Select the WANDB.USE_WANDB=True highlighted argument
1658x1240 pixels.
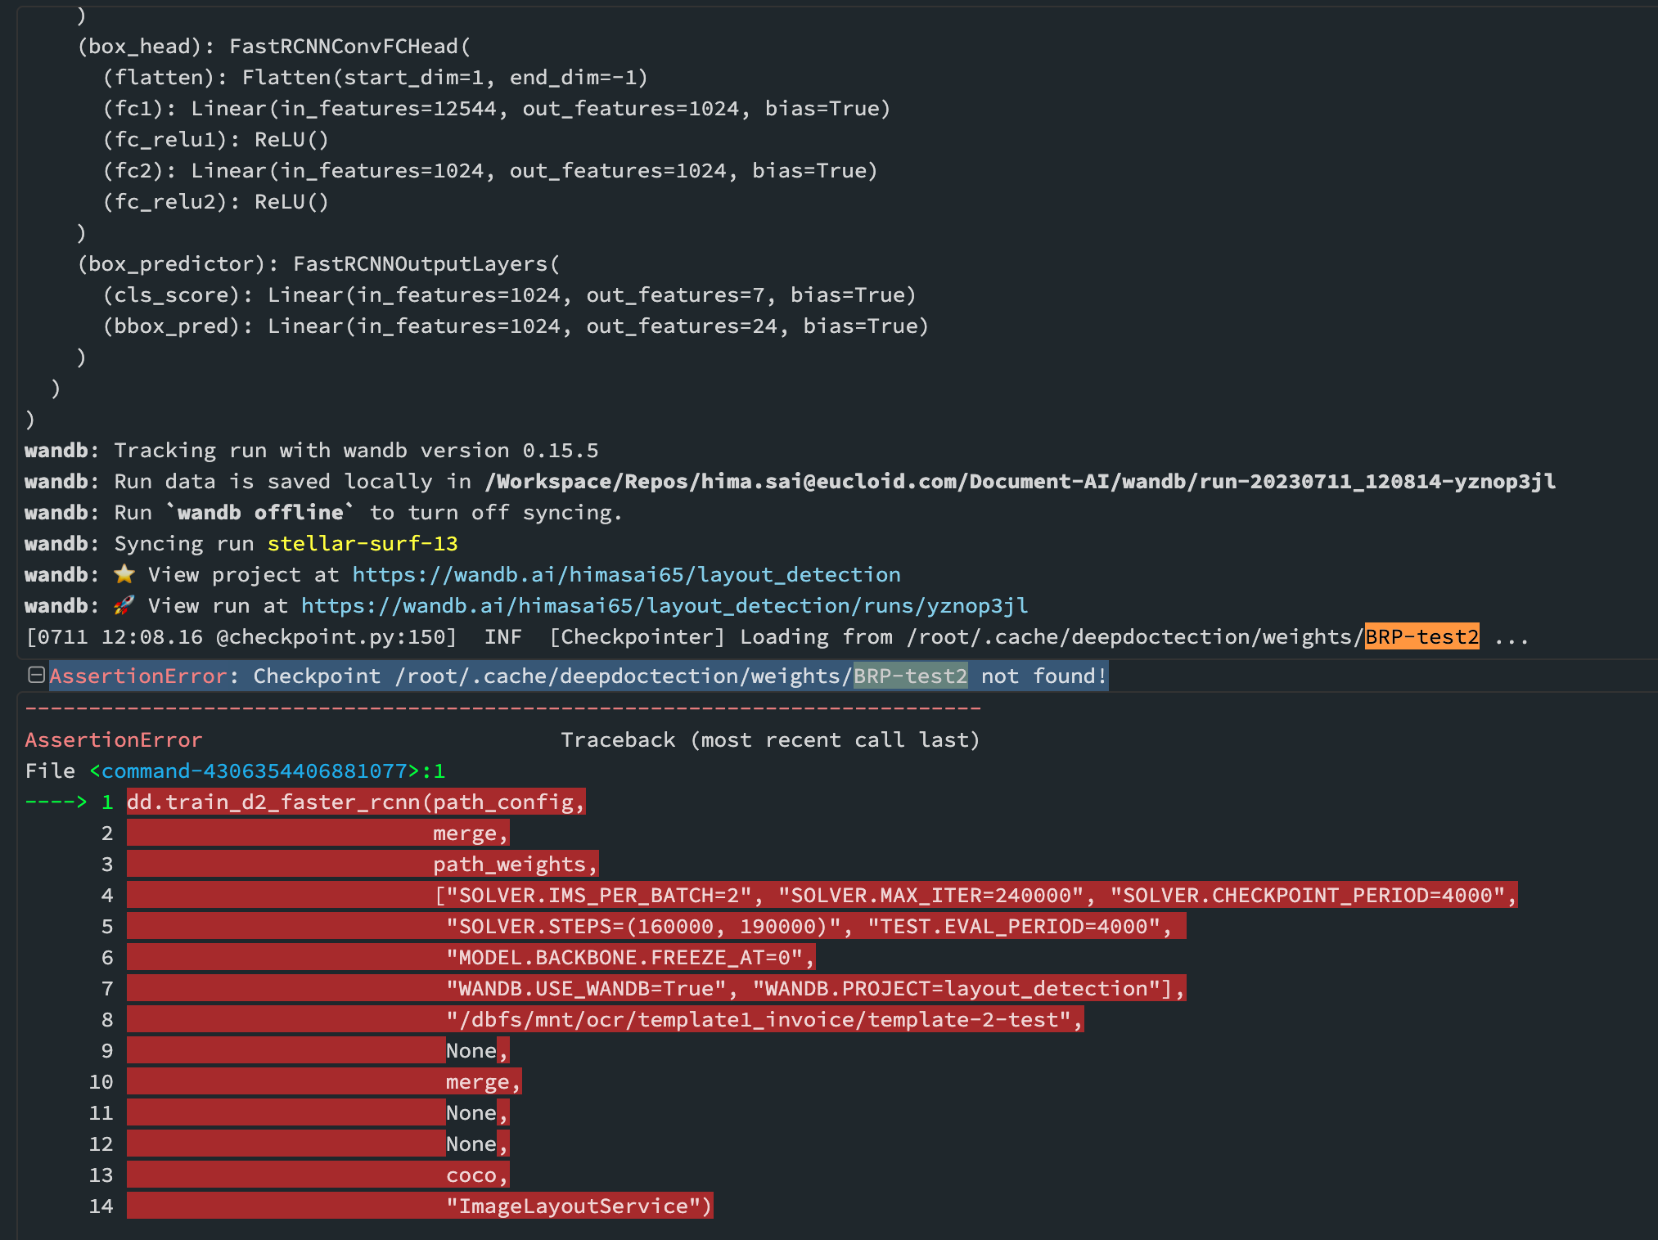tap(585, 988)
